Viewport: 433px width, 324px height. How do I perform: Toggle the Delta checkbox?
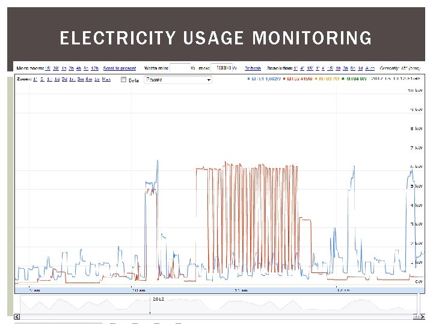pyautogui.click(x=124, y=80)
